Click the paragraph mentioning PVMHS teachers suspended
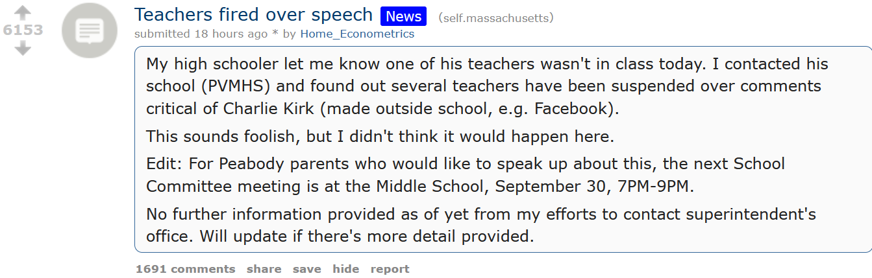Viewport: 872px width, 278px height. tap(487, 86)
